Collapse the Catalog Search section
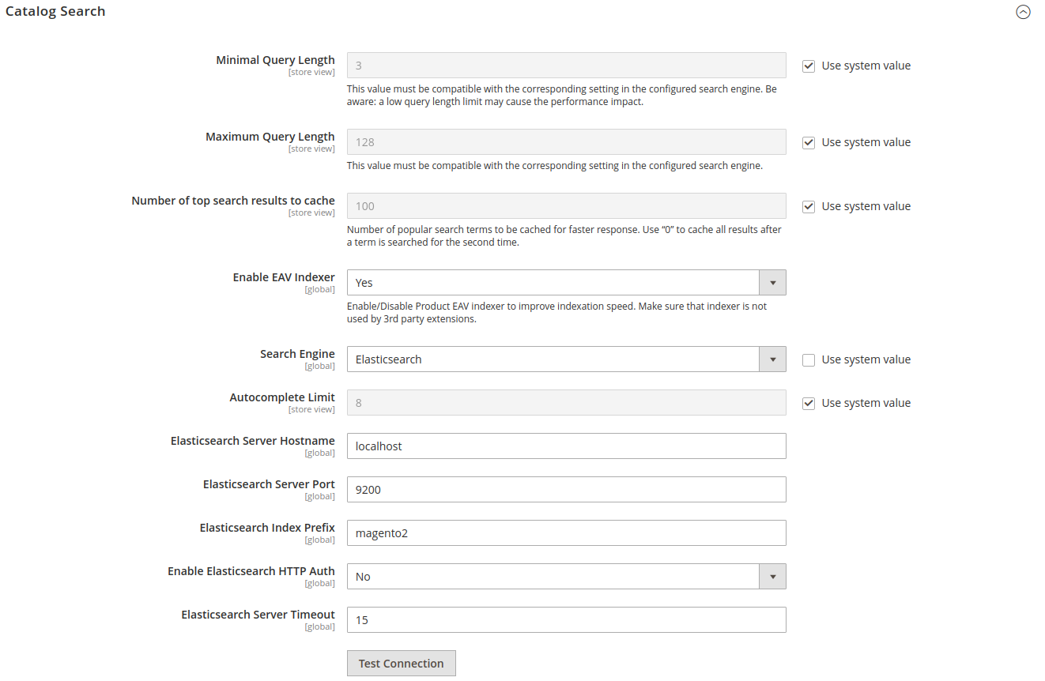The image size is (1045, 681). pos(1023,12)
